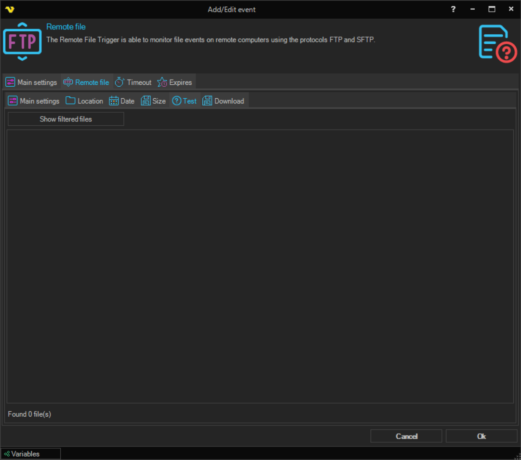Click the star-clock icon for Expires
The height and width of the screenshot is (460, 521).
tap(162, 82)
